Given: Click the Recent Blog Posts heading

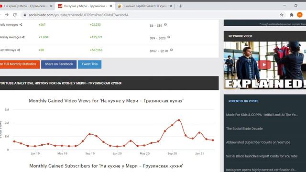Looking at the screenshot, I should (243, 101).
